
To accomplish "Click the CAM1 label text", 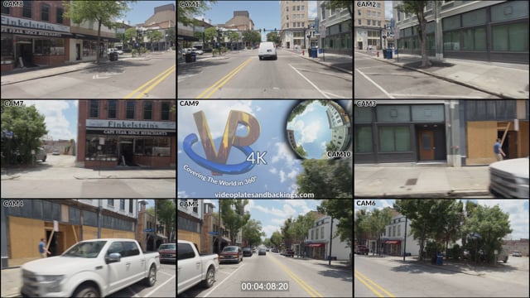I will (190, 4).
